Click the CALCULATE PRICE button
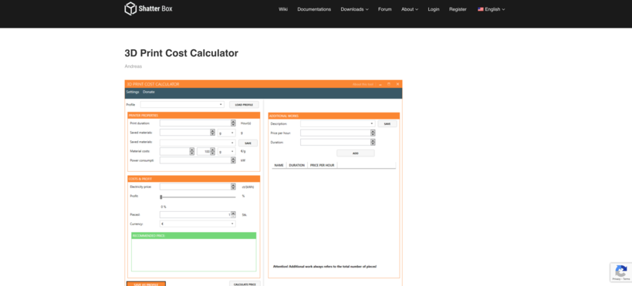632x286 pixels. coord(245,284)
